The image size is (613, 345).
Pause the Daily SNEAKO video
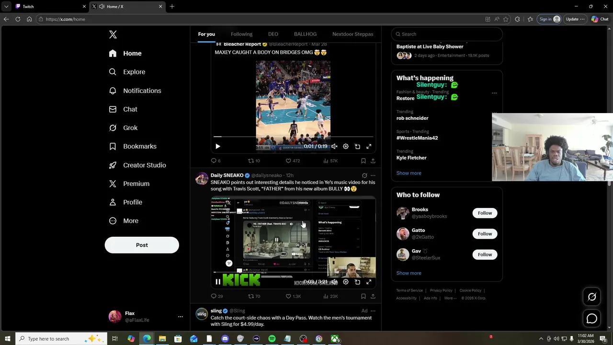(217, 282)
